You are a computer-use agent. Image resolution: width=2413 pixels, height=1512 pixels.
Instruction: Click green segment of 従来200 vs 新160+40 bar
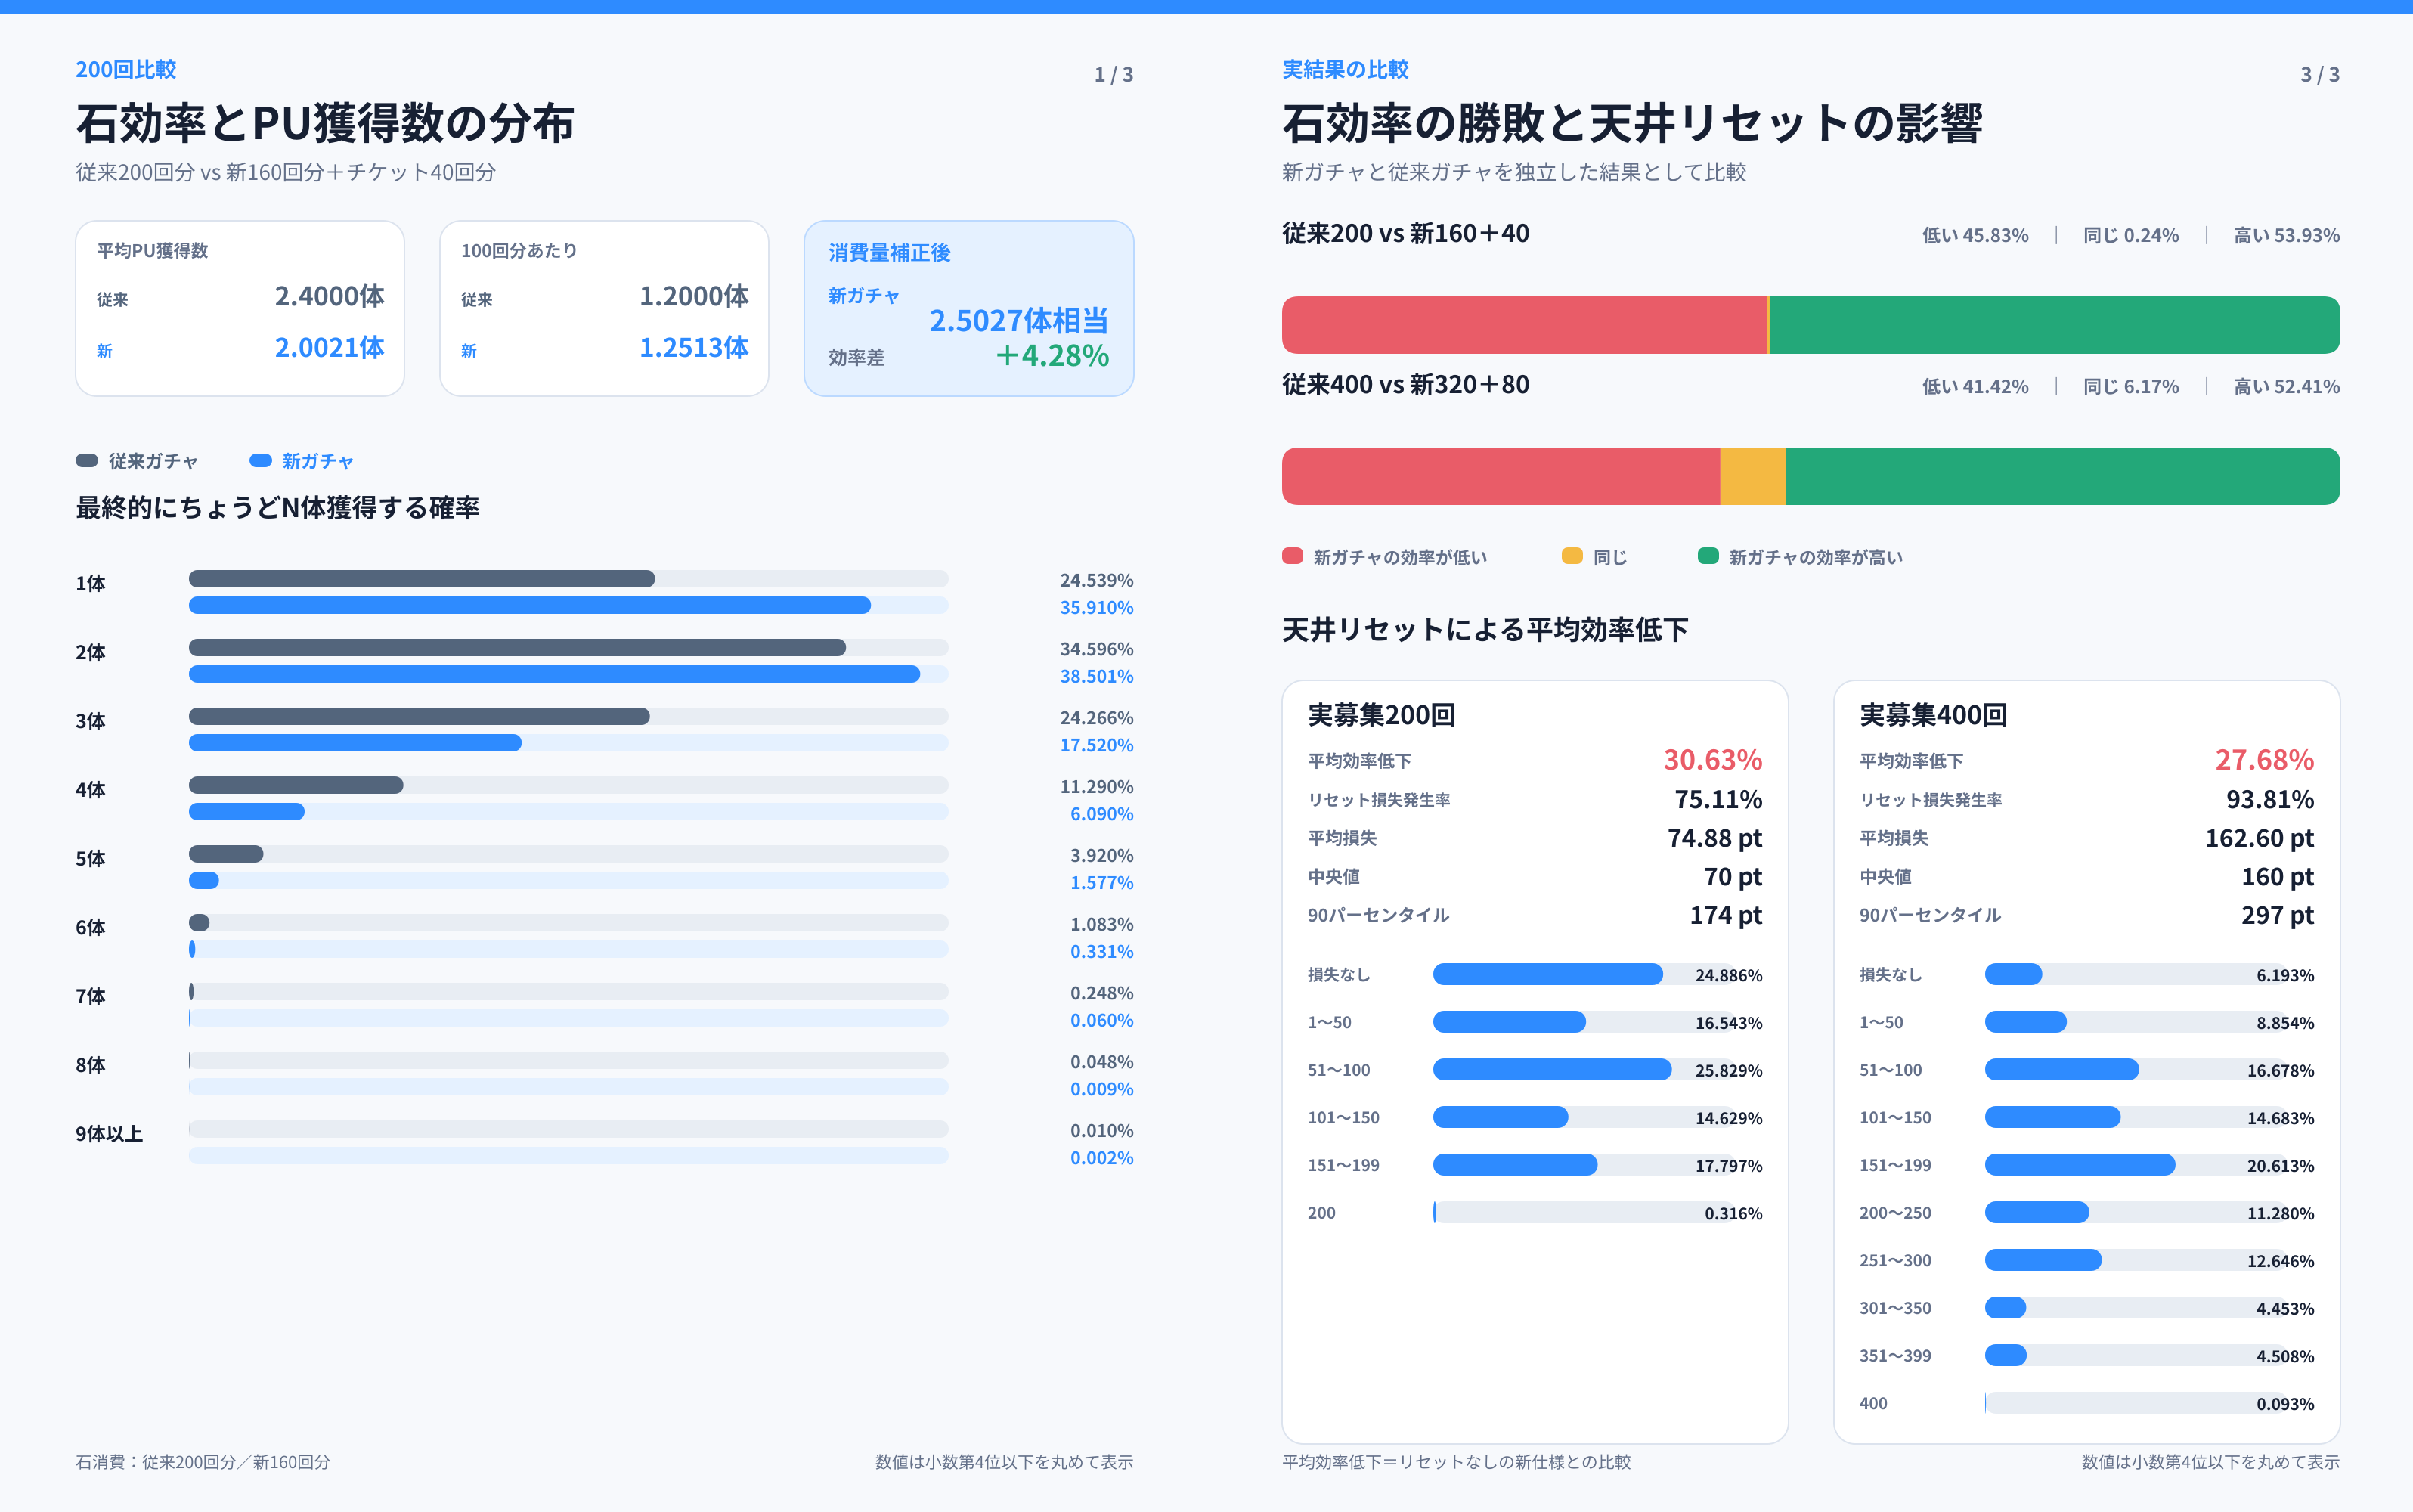coord(2054,325)
